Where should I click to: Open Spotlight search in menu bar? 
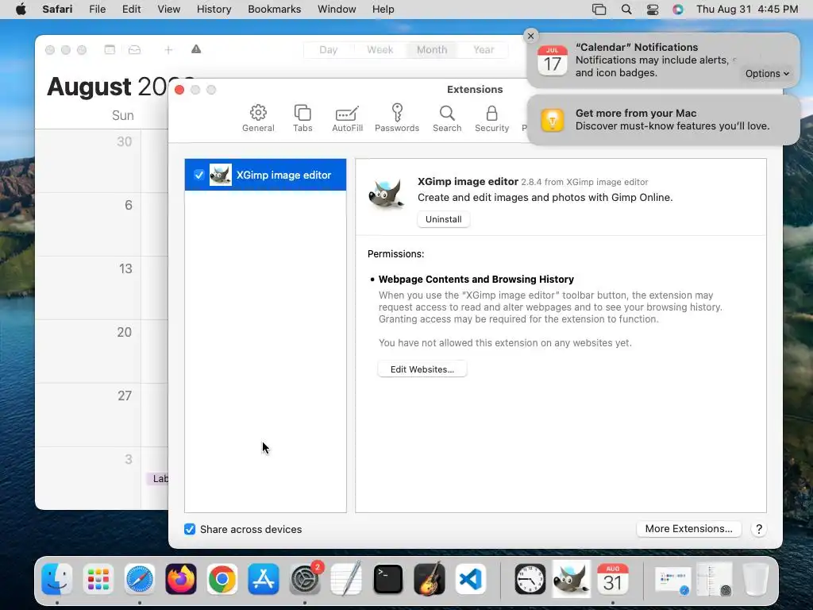[626, 10]
